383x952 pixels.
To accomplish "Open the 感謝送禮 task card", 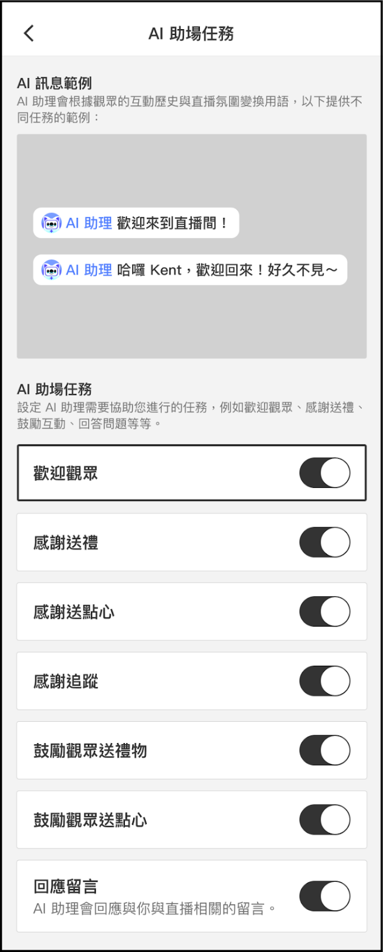I will click(x=119, y=541).
